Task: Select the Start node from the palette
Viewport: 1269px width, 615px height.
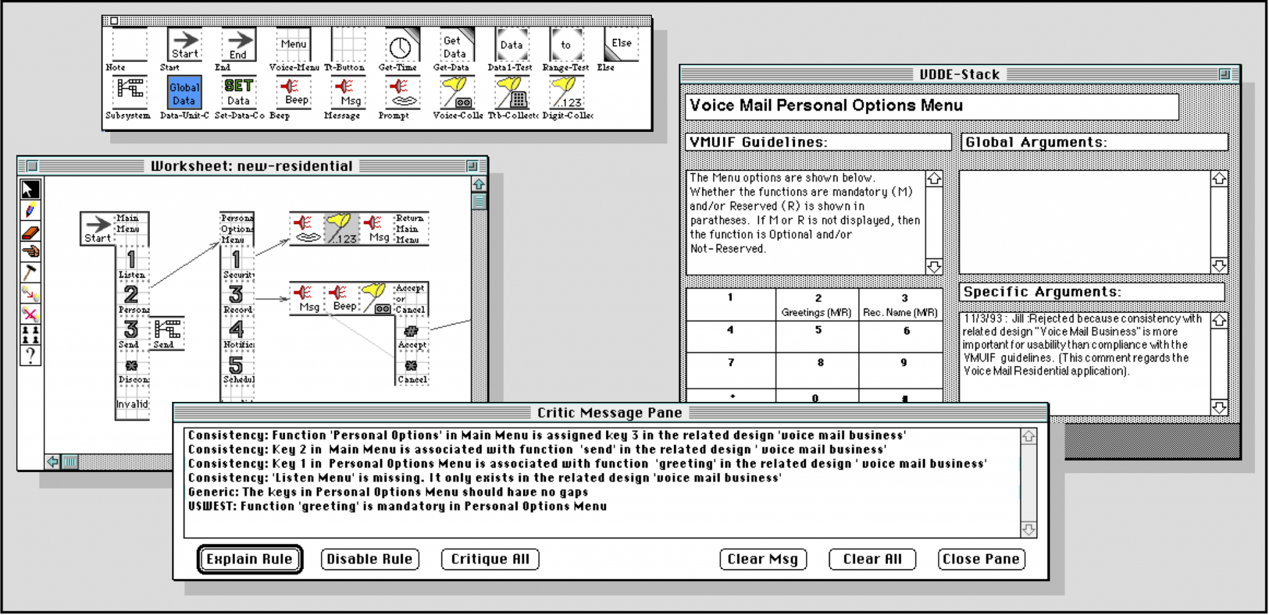Action: coord(183,43)
